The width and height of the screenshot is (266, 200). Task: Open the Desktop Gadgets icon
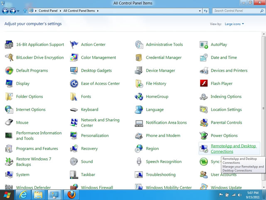74,70
